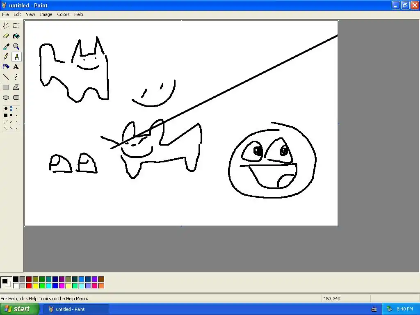Image resolution: width=420 pixels, height=315 pixels.
Task: Open the File menu
Action: (x=5, y=14)
